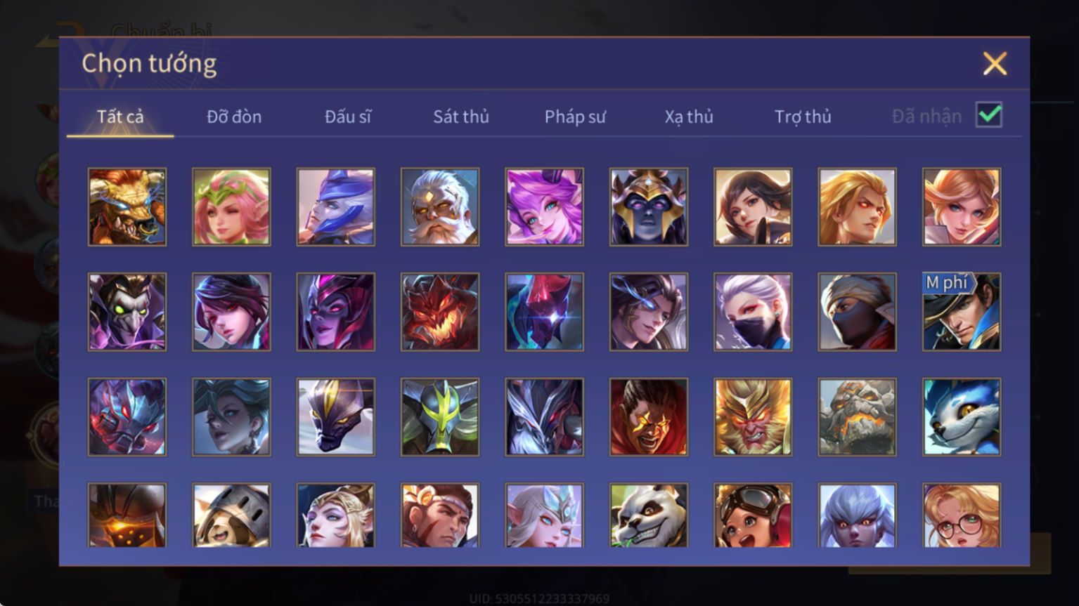Choose the golden monkey king hero
The height and width of the screenshot is (606, 1079).
click(x=753, y=417)
